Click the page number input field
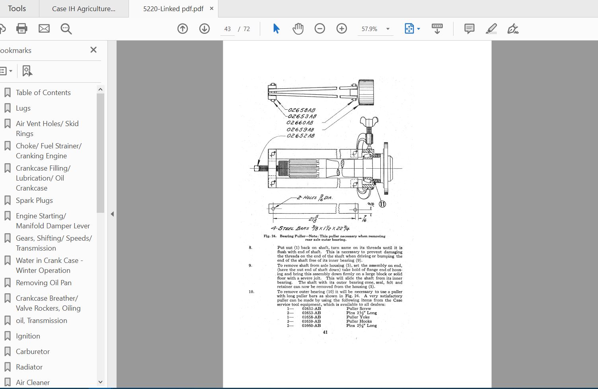This screenshot has height=389, width=598. 227,29
